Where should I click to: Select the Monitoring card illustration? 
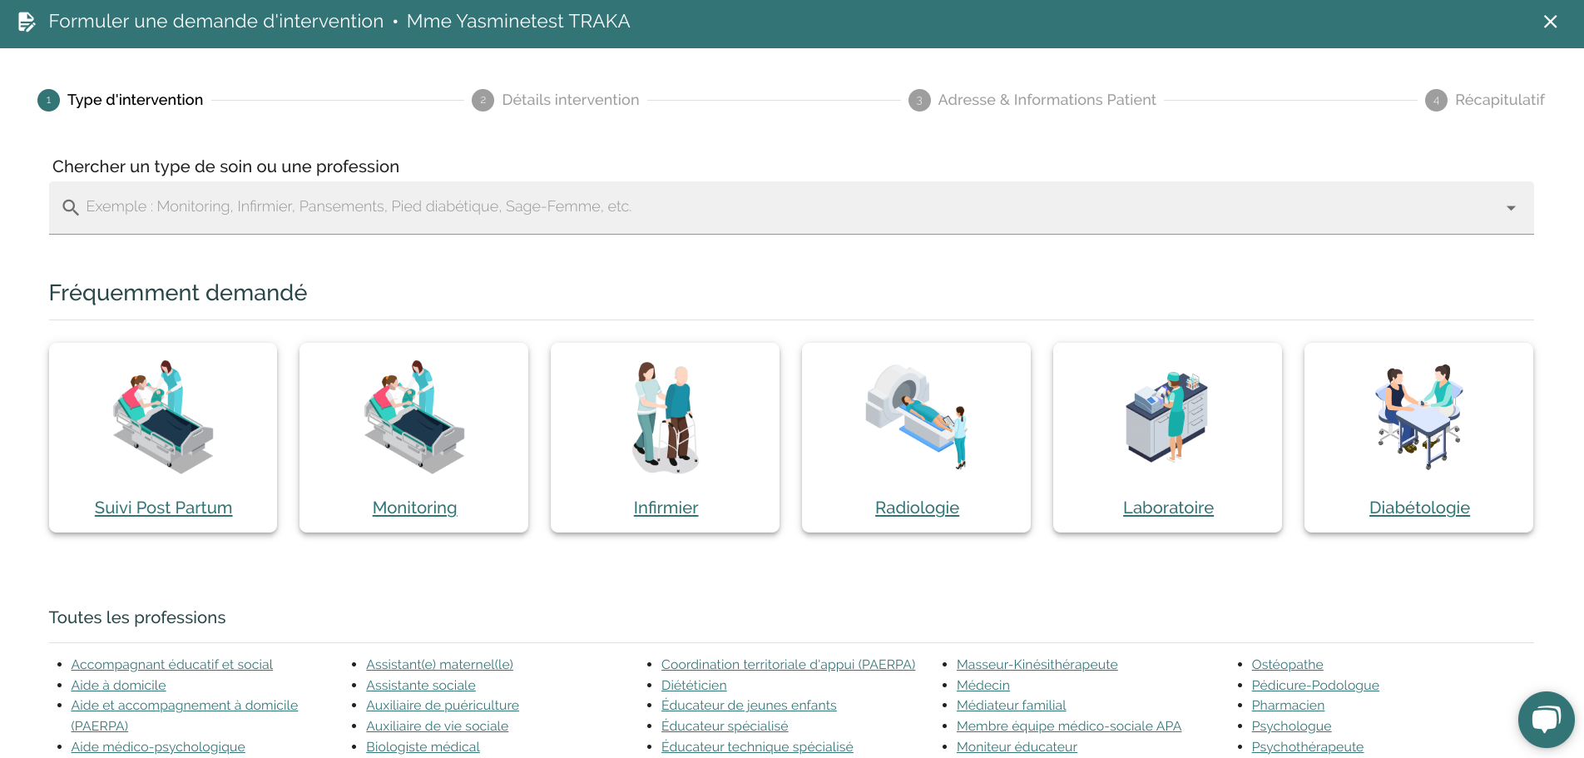click(x=414, y=416)
